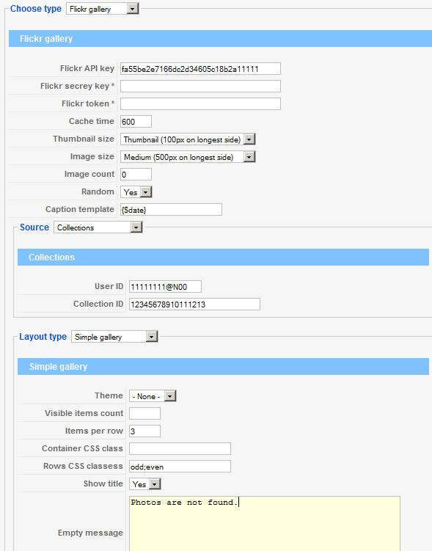Image resolution: width=432 pixels, height=551 pixels.
Task: Select the Collection ID field
Action: (194, 304)
